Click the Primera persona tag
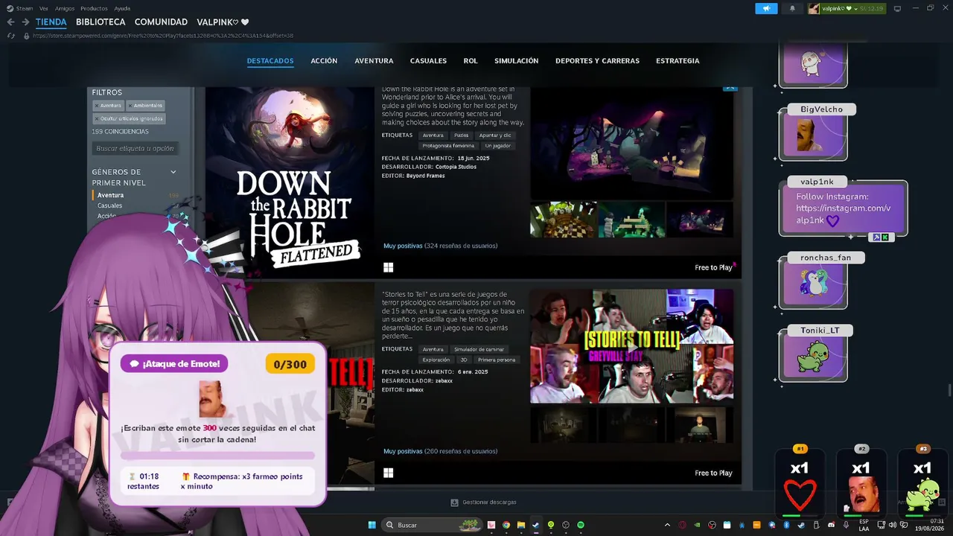This screenshot has height=536, width=953. 497,360
